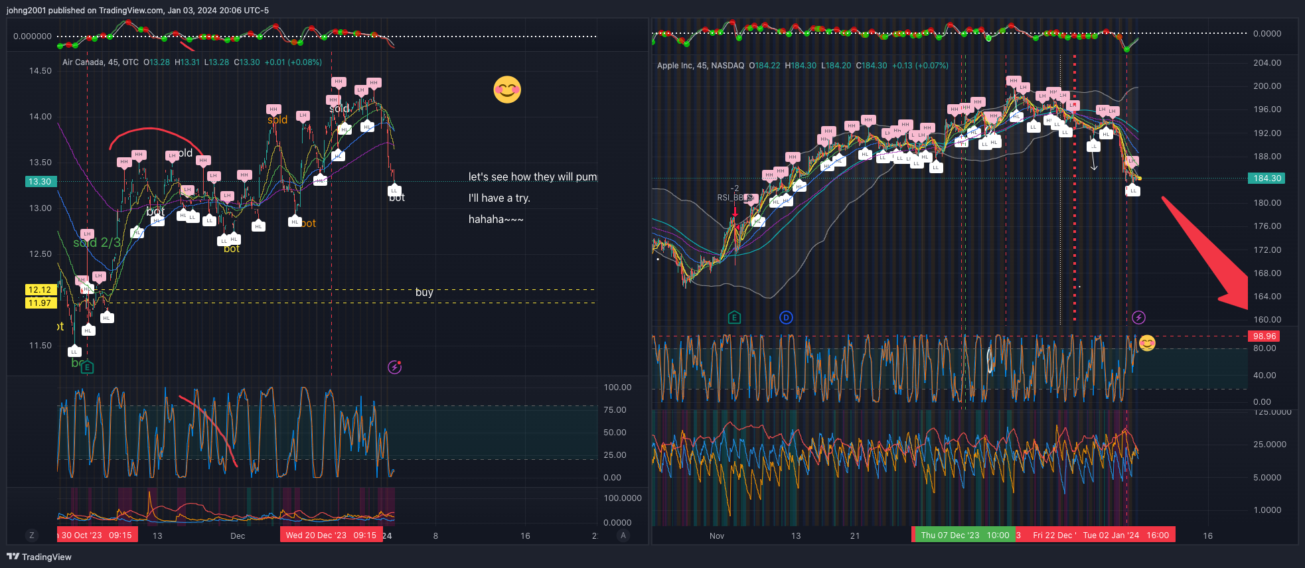Screen dimensions: 1305x568
Task: Click the Apple low value 'L184.20'
Action: (836, 66)
